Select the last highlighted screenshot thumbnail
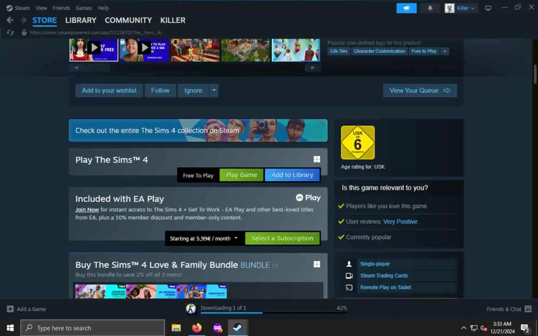This screenshot has height=336, width=538. point(296,50)
